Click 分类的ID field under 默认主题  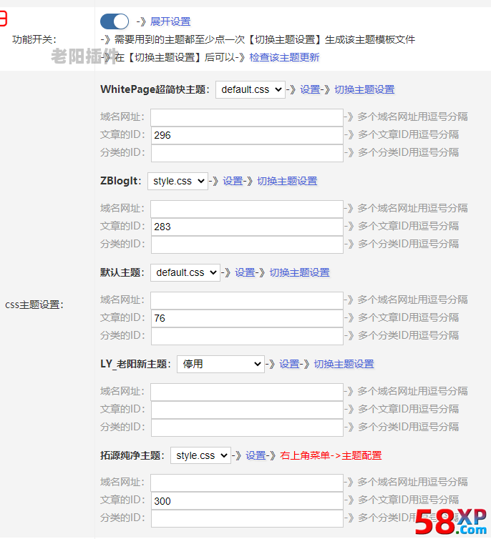pos(247,335)
